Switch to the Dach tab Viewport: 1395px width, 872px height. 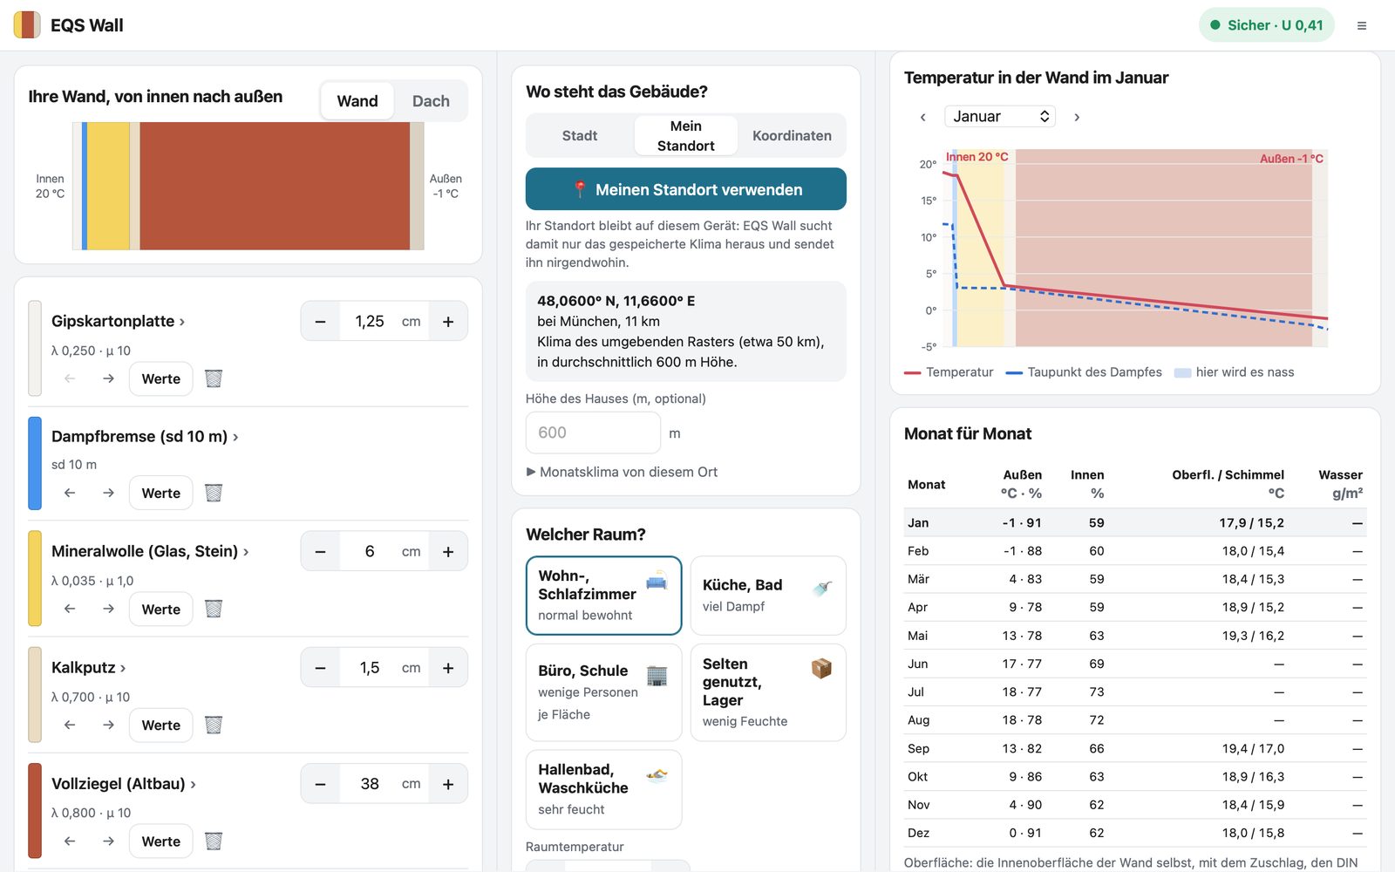[431, 101]
